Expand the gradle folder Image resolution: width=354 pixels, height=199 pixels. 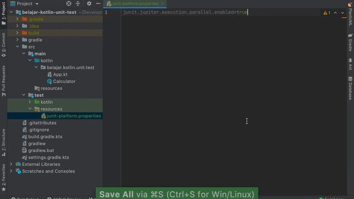17,40
